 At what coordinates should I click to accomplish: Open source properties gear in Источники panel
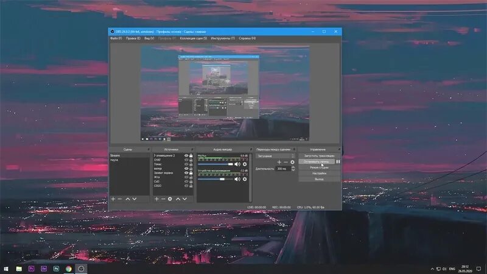coord(170,199)
